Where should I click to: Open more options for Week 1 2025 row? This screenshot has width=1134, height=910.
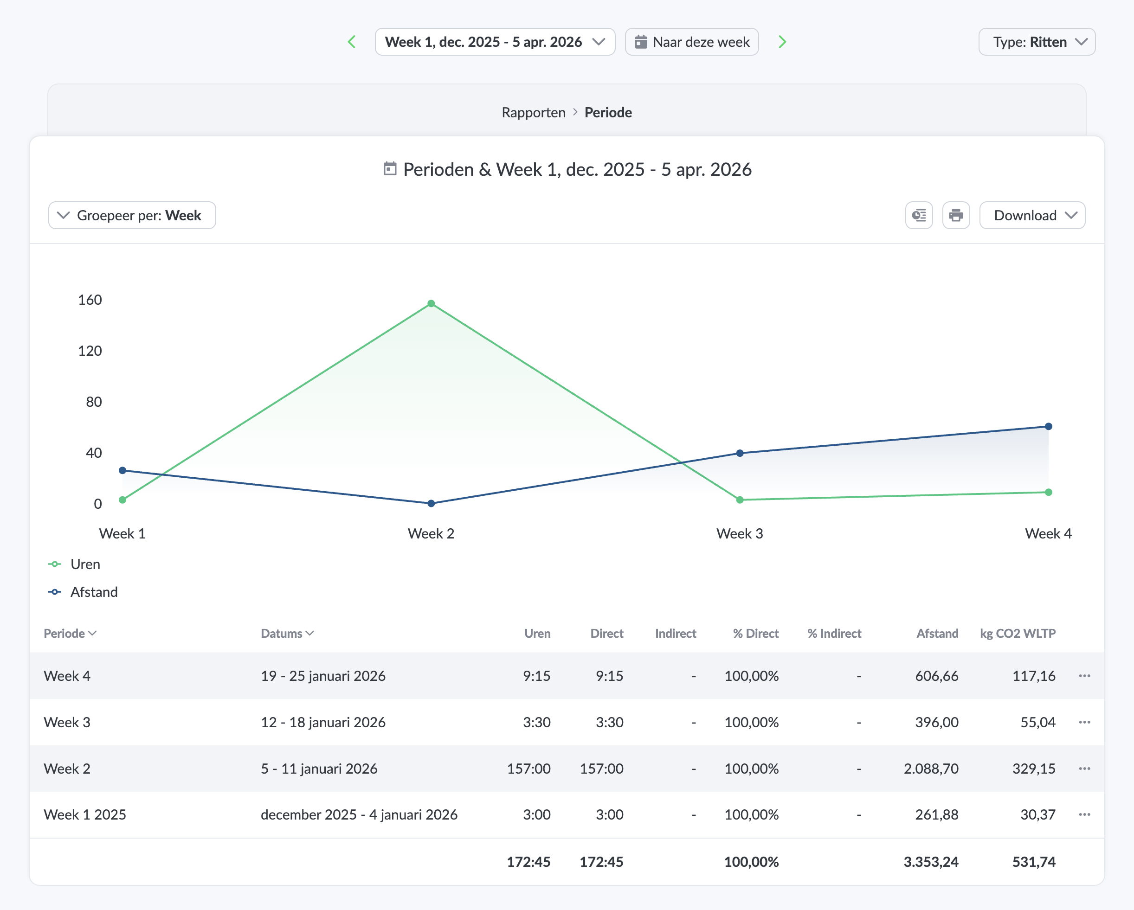pos(1084,814)
